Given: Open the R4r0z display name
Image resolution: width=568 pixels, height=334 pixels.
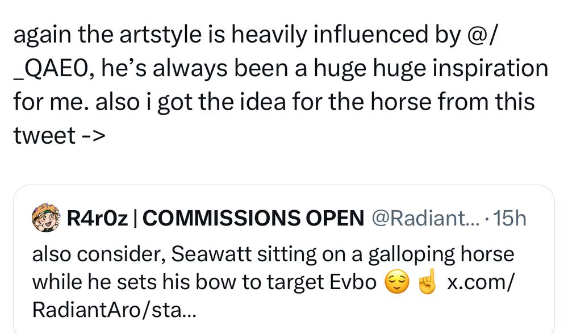Looking at the screenshot, I should click(x=97, y=218).
